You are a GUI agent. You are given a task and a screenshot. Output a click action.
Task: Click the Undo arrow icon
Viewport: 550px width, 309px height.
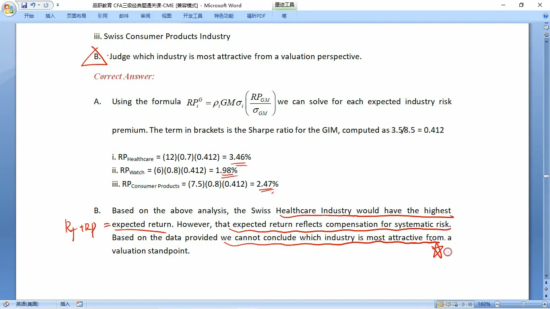point(33,5)
